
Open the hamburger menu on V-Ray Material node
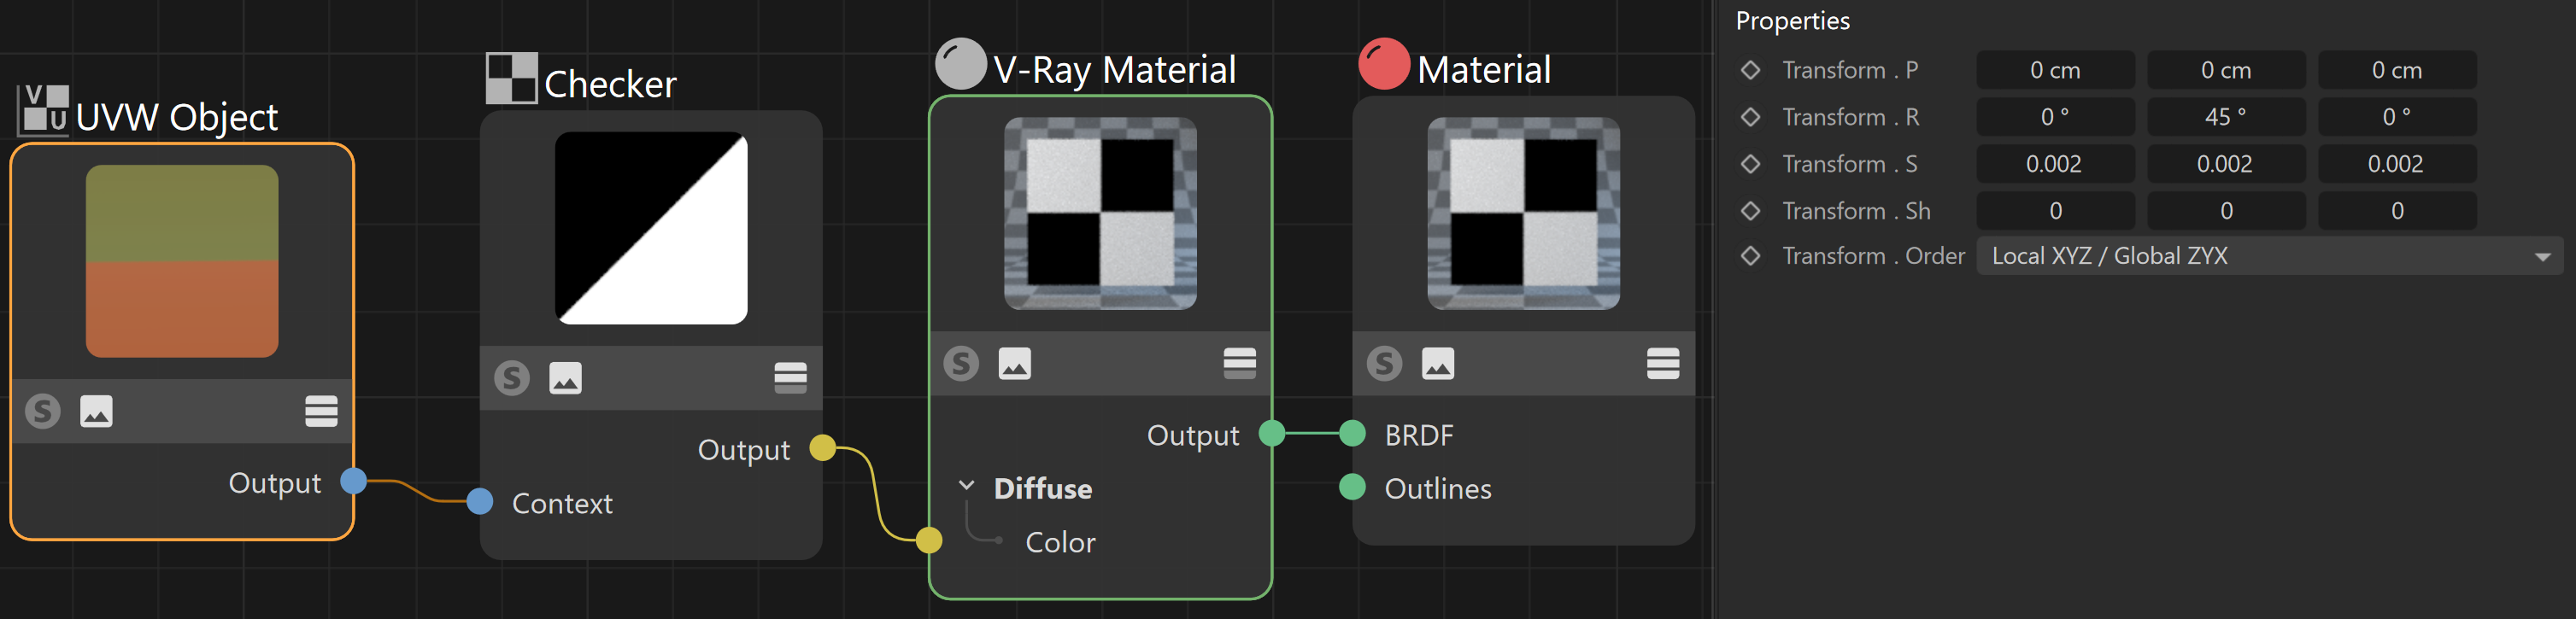pos(1239,363)
